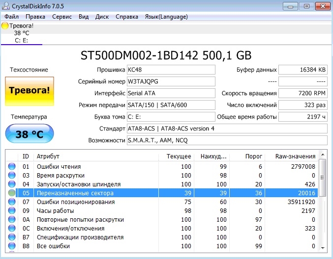The width and height of the screenshot is (333, 259).
Task: Click the Текущее column header
Action: (x=176, y=156)
